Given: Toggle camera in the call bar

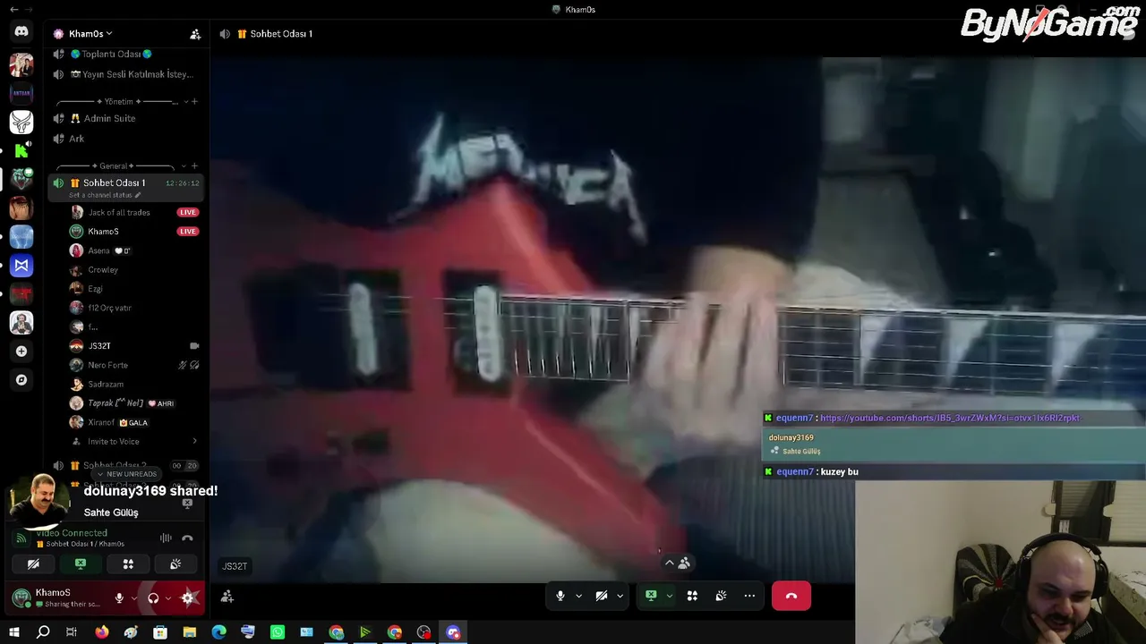Looking at the screenshot, I should point(602,596).
